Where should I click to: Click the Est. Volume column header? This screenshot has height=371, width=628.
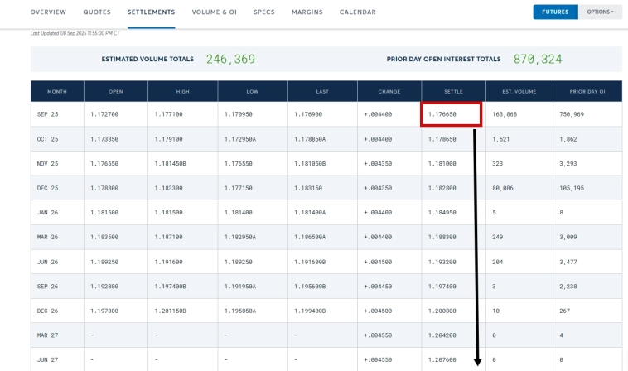519,90
